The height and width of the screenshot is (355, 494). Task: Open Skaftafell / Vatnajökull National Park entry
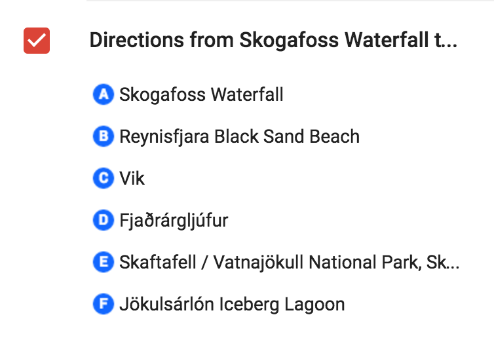[289, 262]
